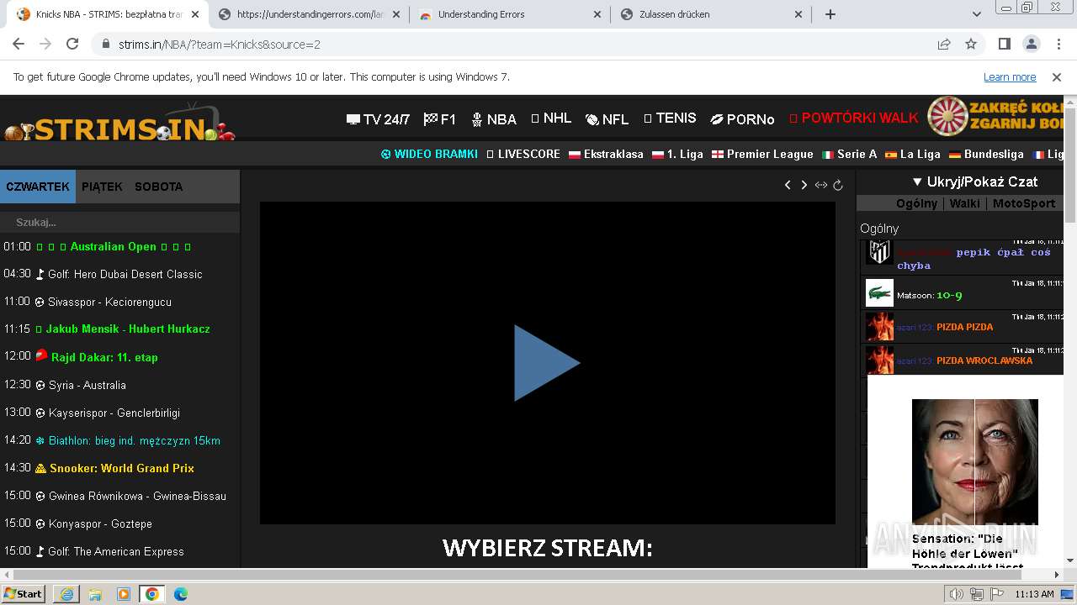
Task: Select the SOBOTA day tab
Action: point(158,187)
